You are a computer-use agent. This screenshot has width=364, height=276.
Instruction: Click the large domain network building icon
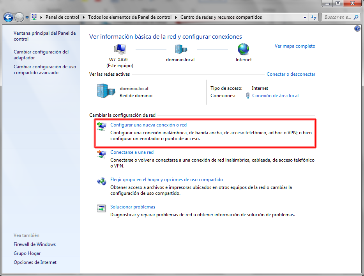tap(106, 91)
